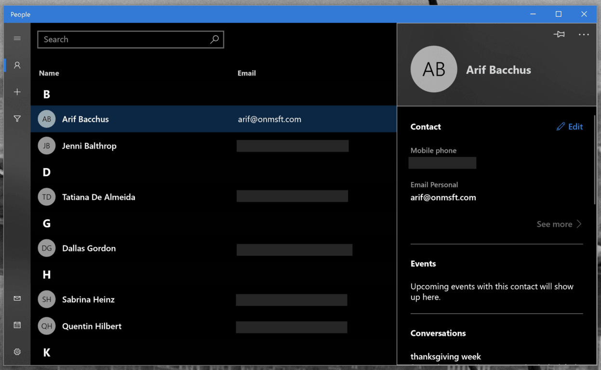This screenshot has width=601, height=370.
Task: Expand See more contact details
Action: coord(559,224)
